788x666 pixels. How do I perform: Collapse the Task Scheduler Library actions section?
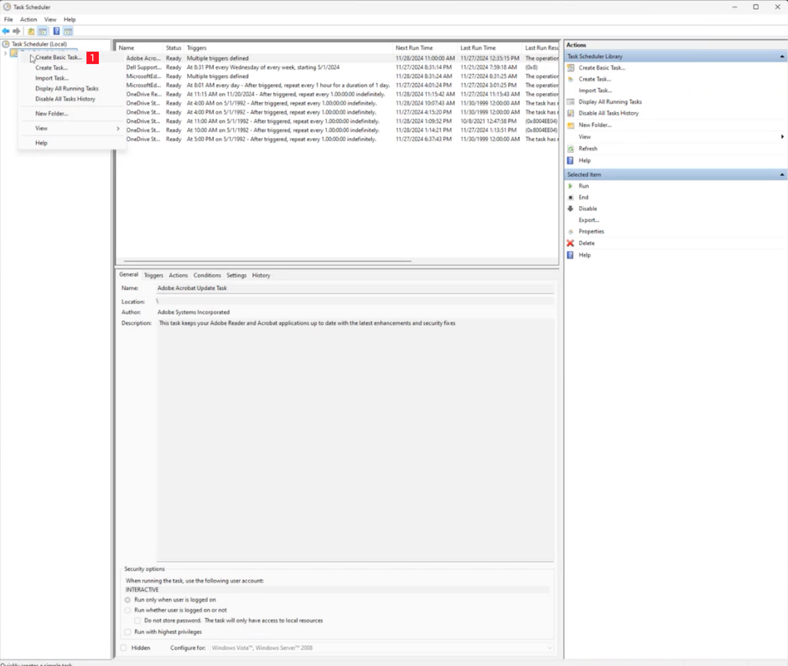coord(782,57)
